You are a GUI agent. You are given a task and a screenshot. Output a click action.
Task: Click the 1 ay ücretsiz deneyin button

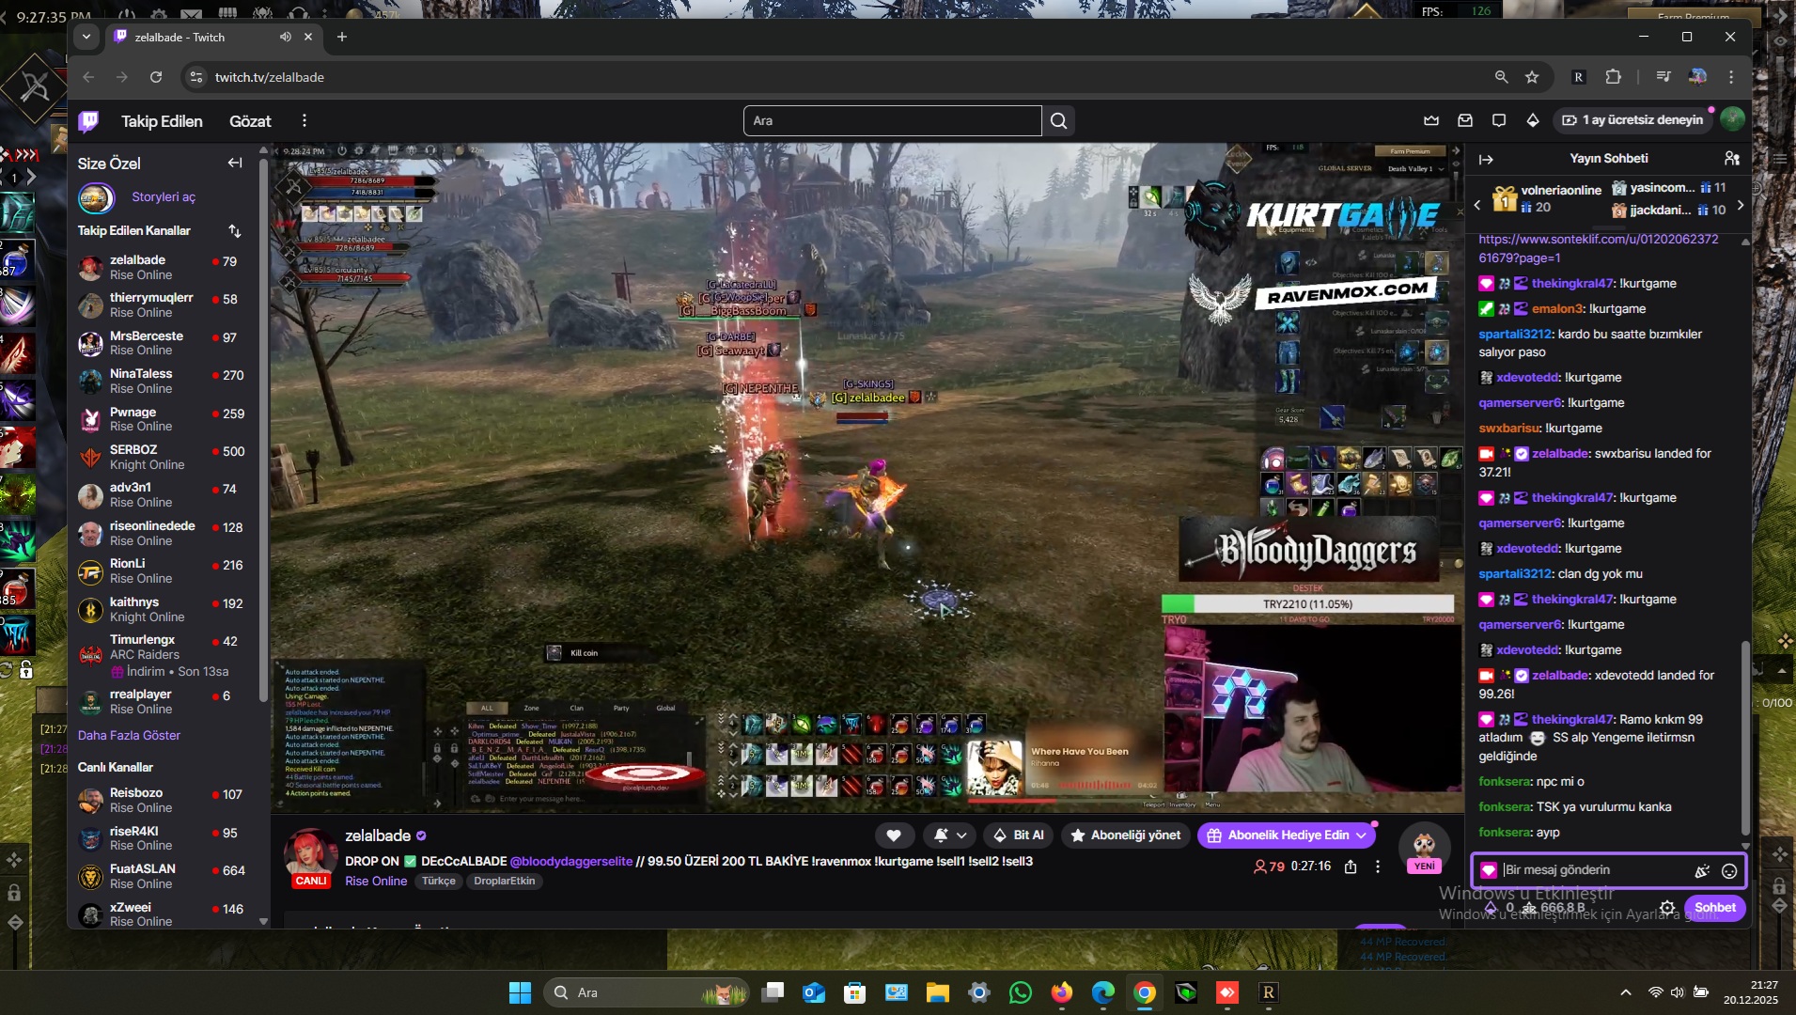click(x=1632, y=120)
